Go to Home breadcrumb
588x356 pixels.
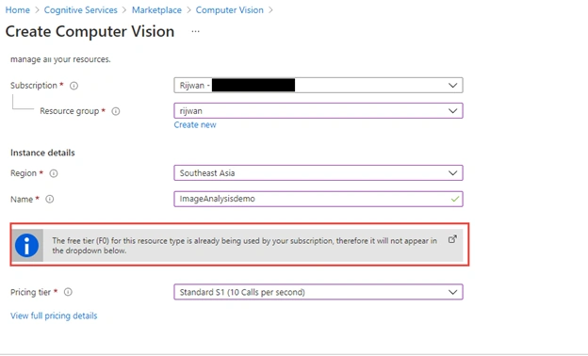(x=18, y=10)
